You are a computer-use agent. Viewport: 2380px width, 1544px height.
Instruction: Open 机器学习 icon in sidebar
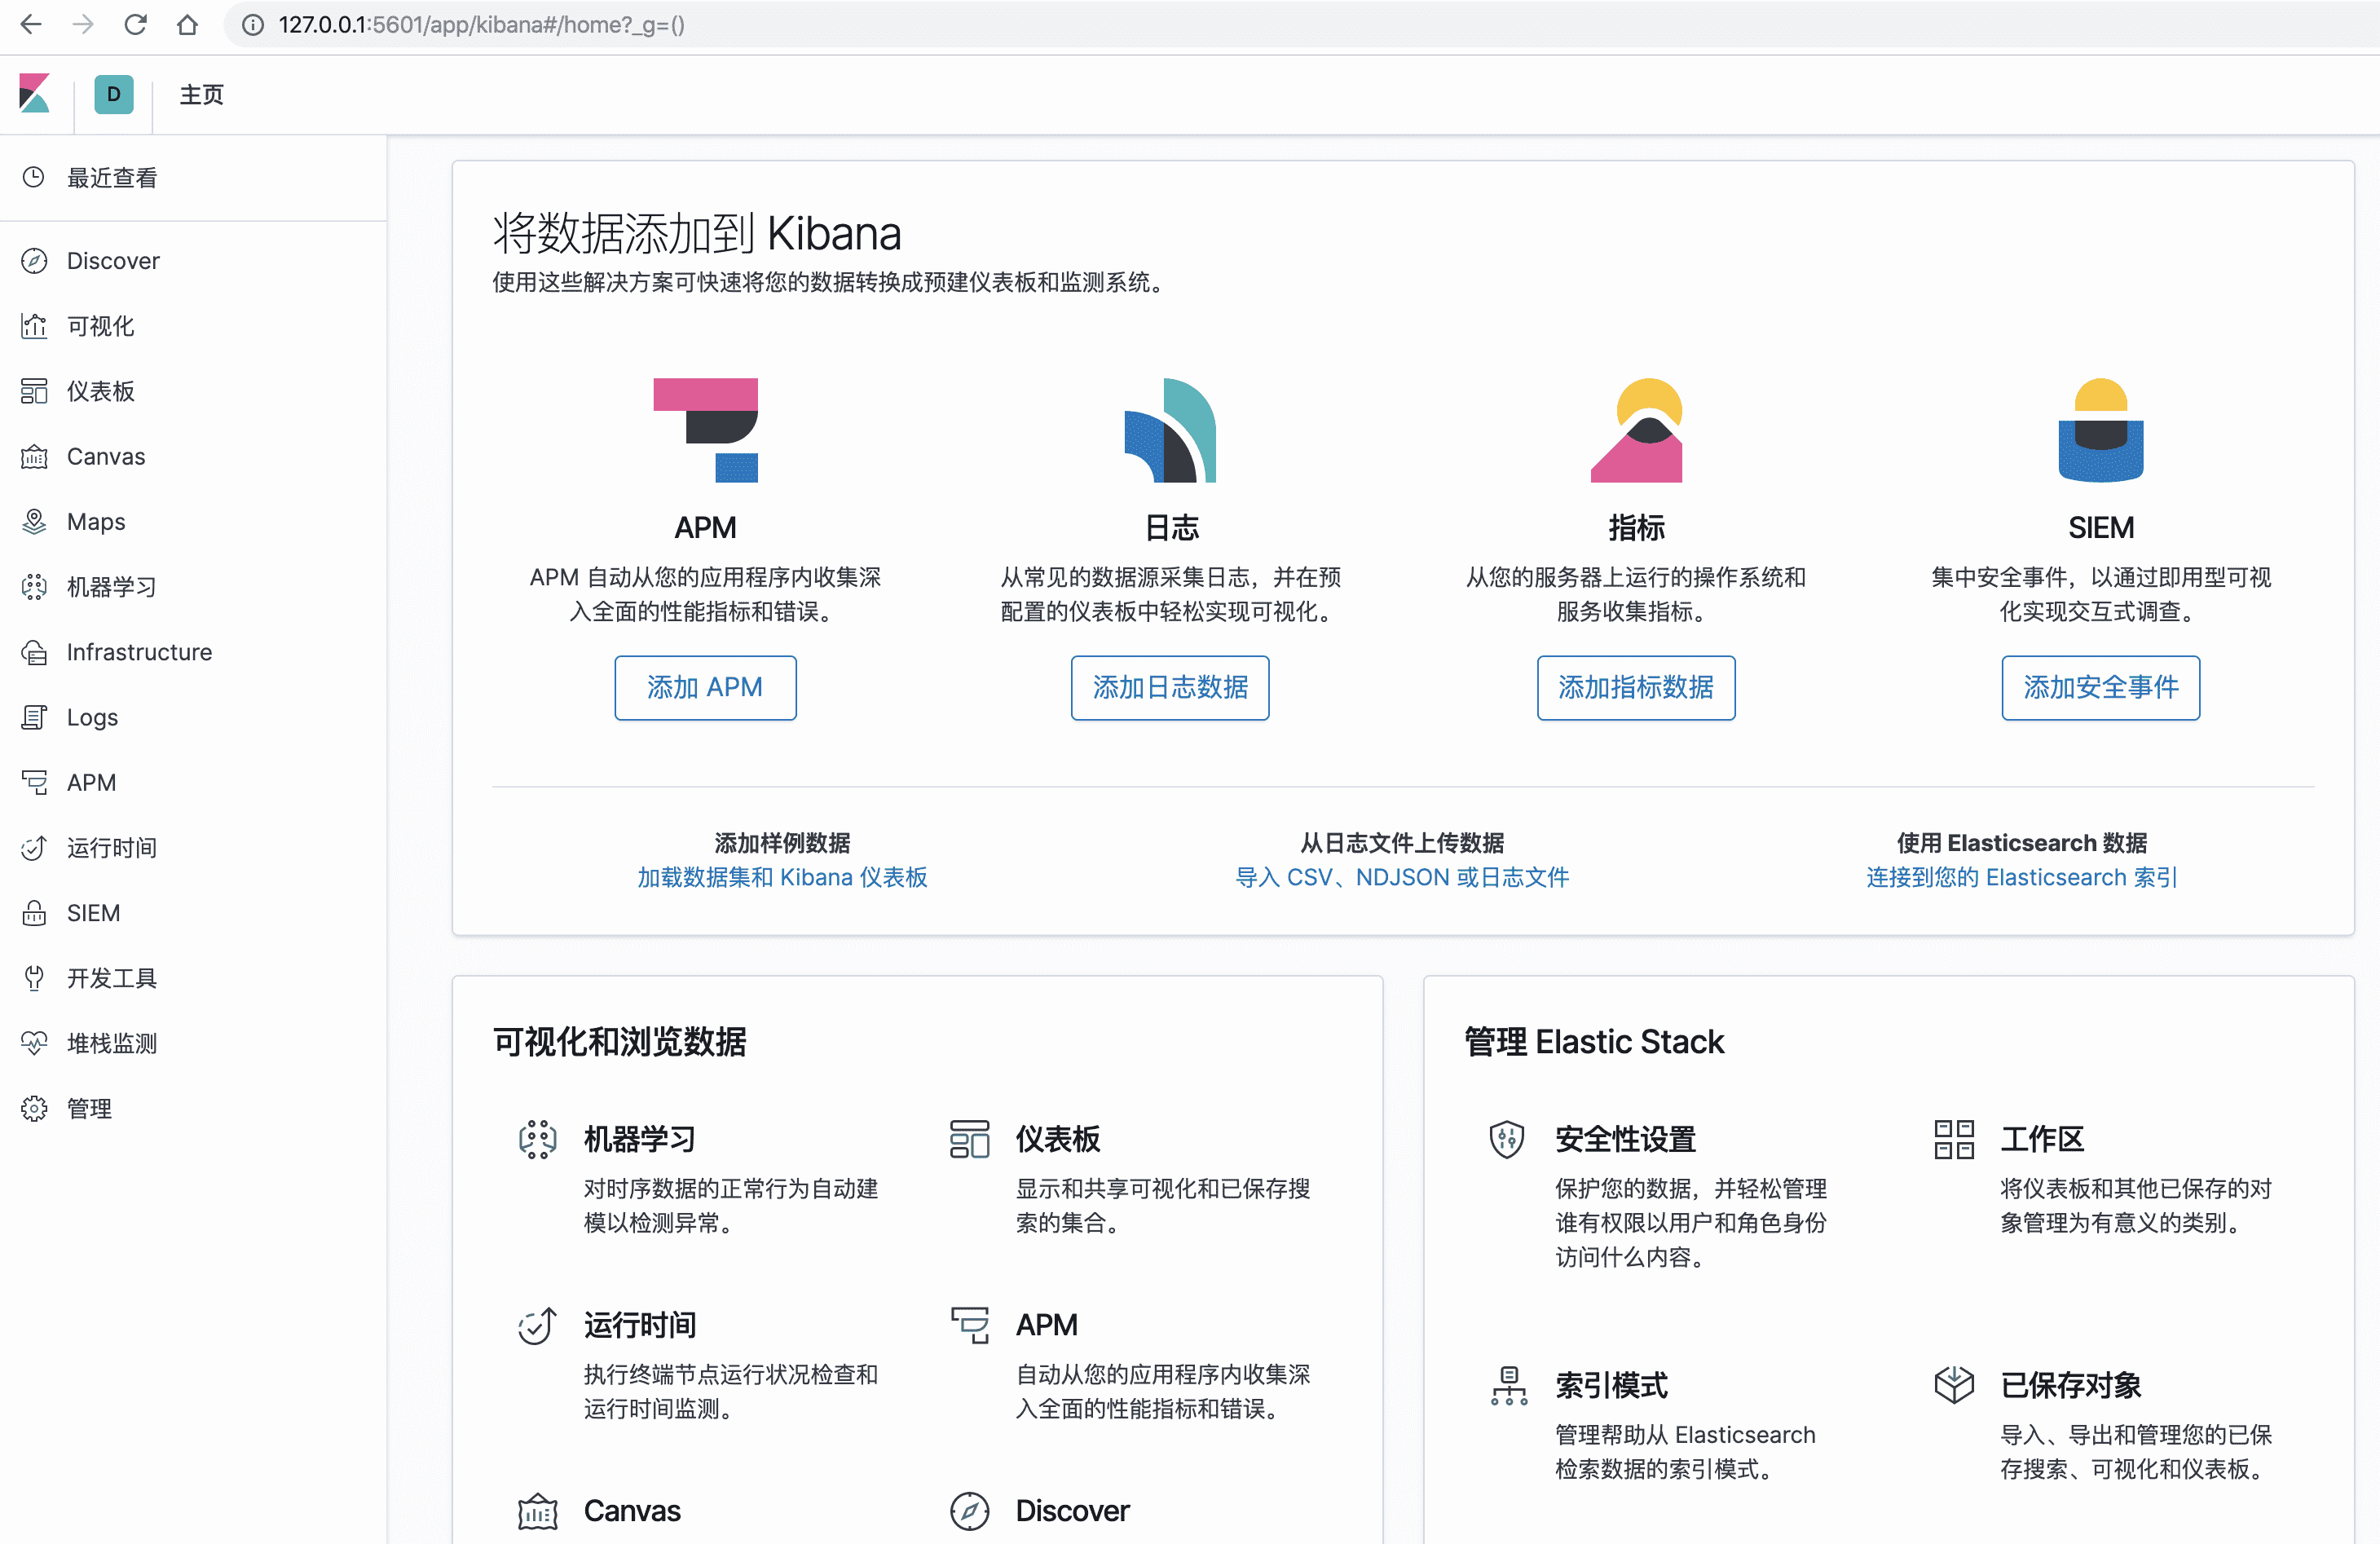point(34,587)
